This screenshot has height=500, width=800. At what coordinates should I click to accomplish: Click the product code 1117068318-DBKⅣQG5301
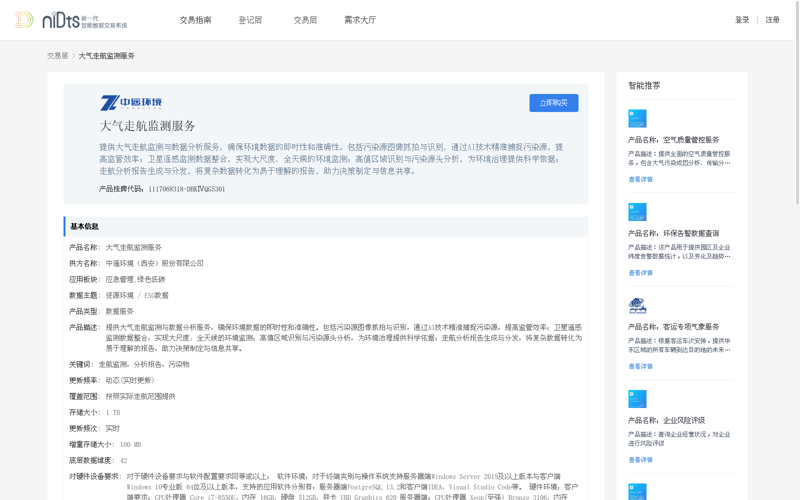click(187, 189)
